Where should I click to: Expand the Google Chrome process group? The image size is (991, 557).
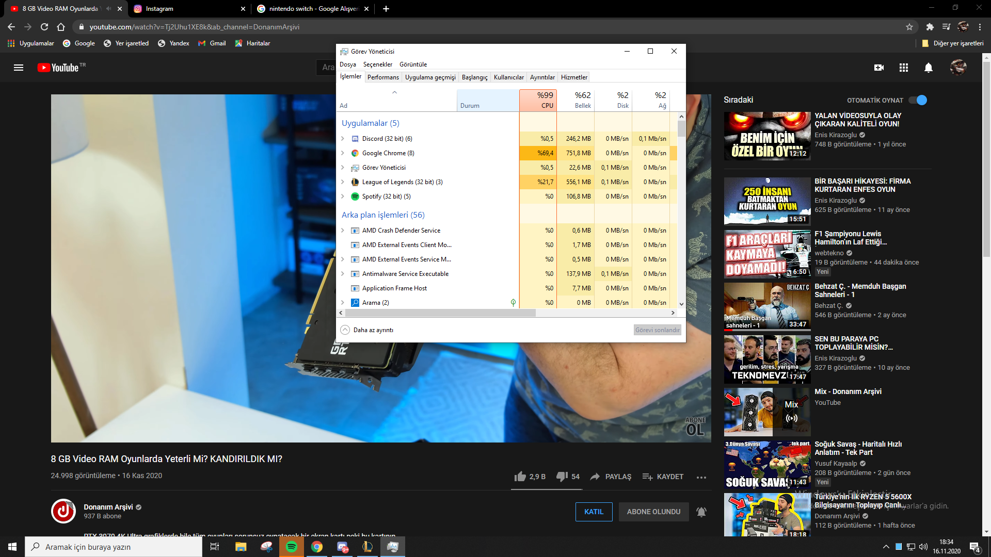(343, 153)
